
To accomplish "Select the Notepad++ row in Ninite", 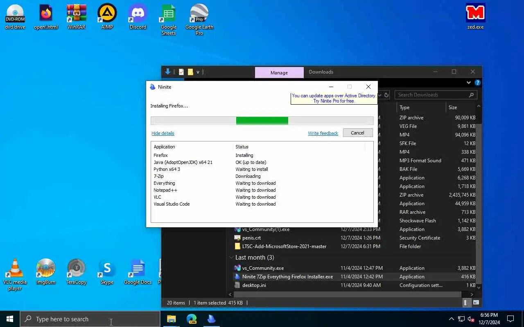I will pos(262,190).
